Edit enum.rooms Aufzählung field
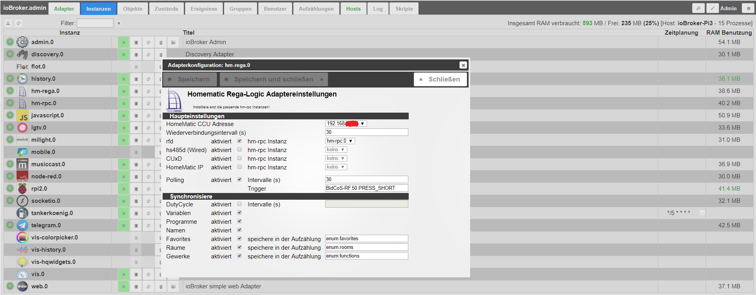Image resolution: width=756 pixels, height=295 pixels. click(x=367, y=247)
